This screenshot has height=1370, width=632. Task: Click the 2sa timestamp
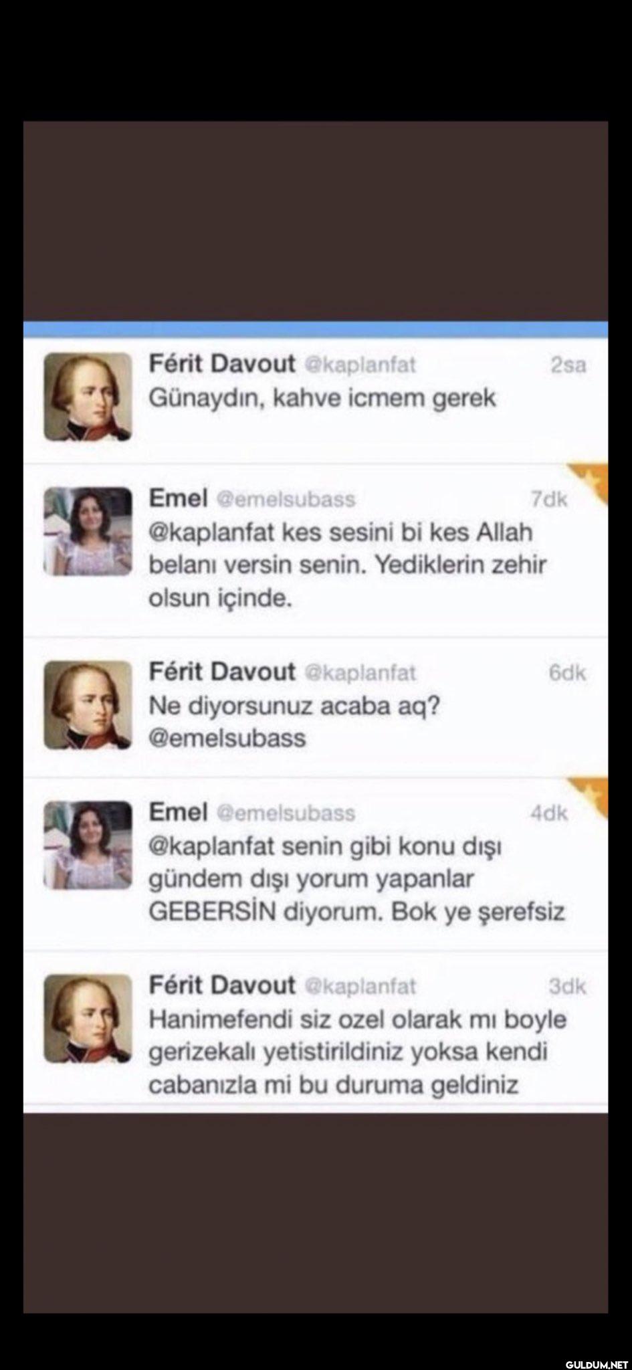tap(568, 365)
